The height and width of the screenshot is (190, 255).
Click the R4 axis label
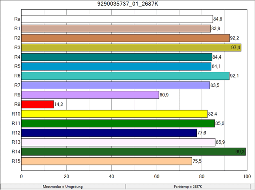[x=17, y=57]
